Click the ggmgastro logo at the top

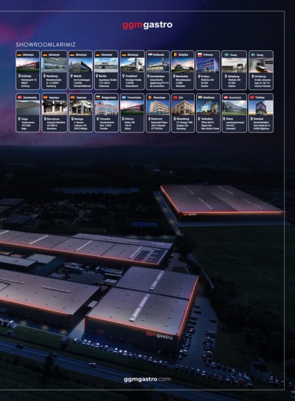click(147, 25)
